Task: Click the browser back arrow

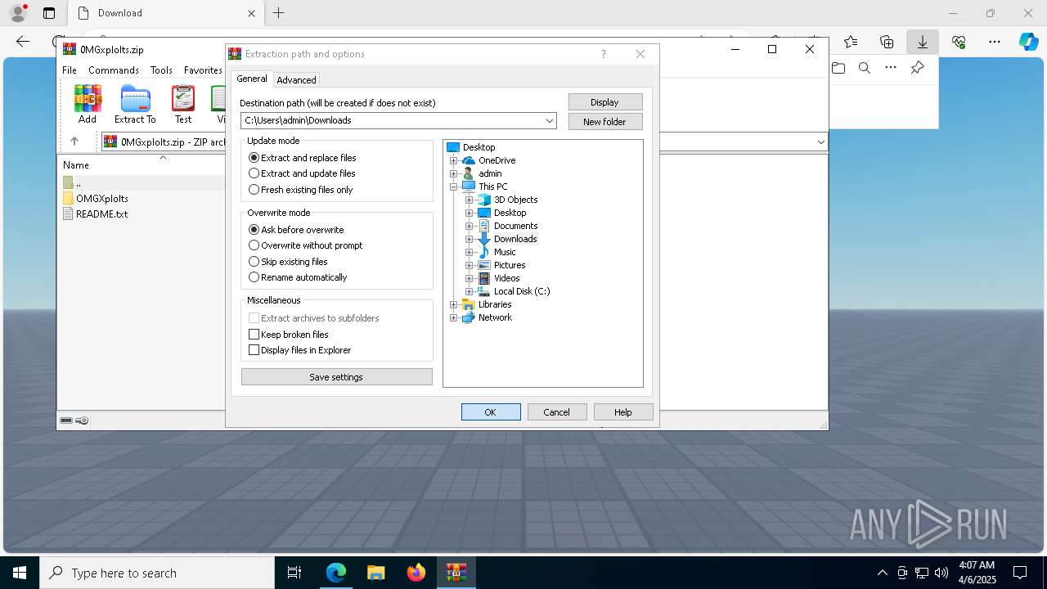Action: tap(23, 42)
